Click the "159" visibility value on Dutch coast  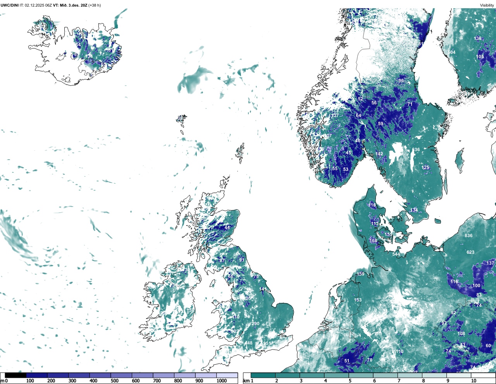click(361, 274)
